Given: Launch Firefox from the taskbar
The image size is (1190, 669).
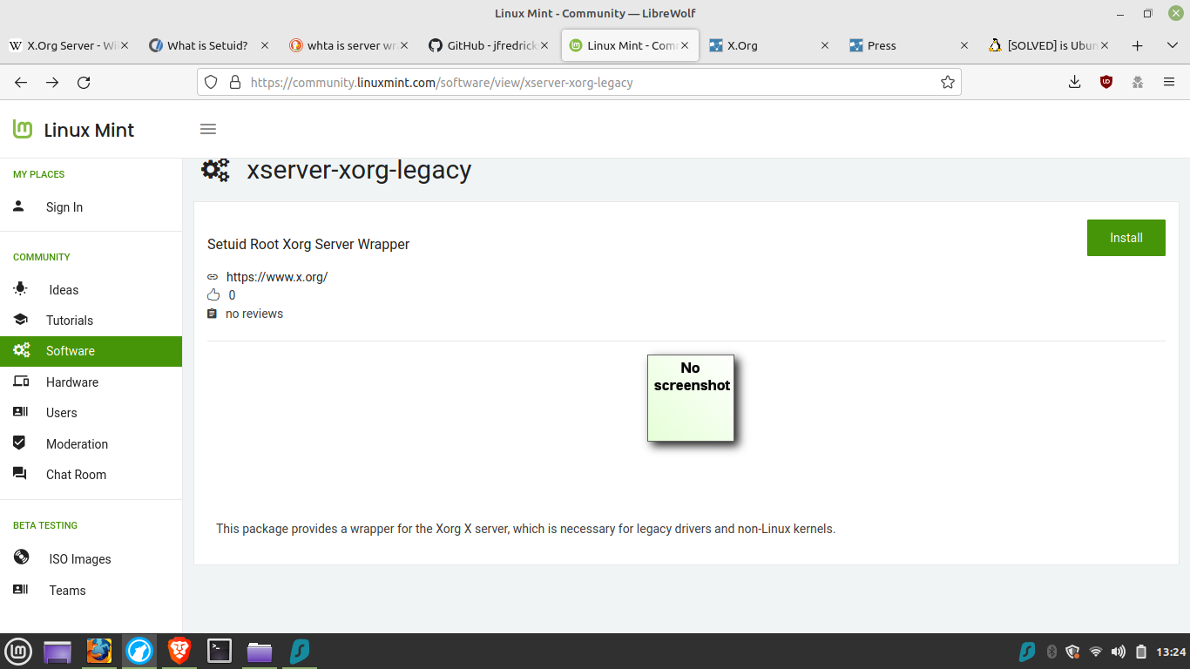Looking at the screenshot, I should pos(99,652).
